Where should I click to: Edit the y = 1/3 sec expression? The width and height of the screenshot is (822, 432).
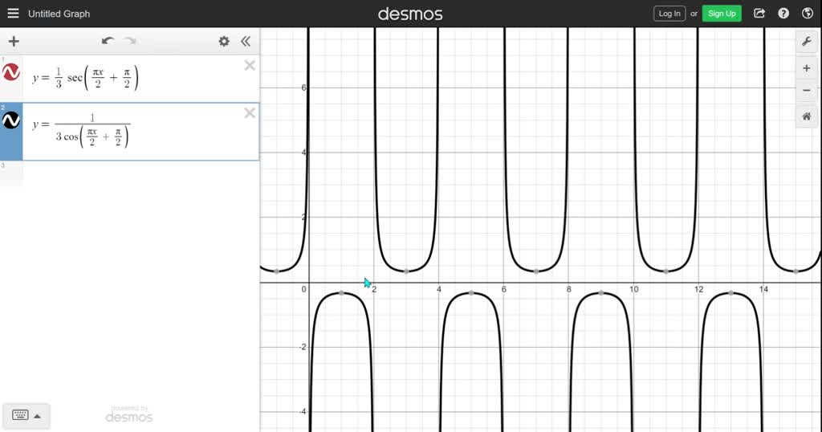click(x=85, y=78)
